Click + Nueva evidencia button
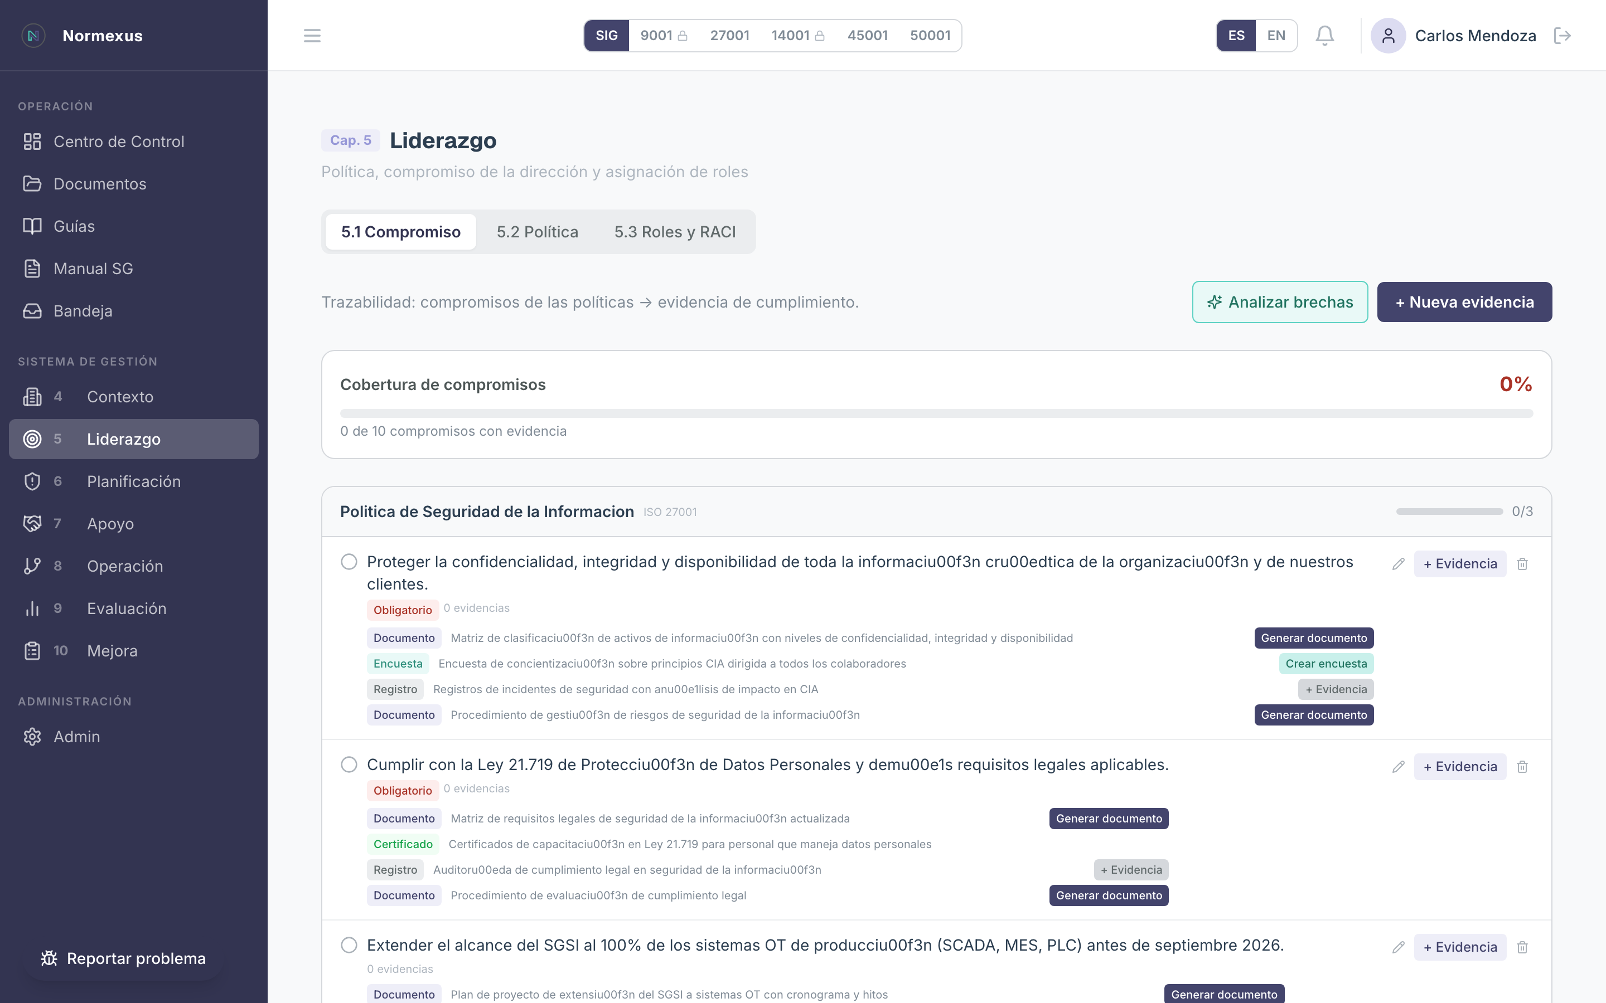 pos(1465,302)
